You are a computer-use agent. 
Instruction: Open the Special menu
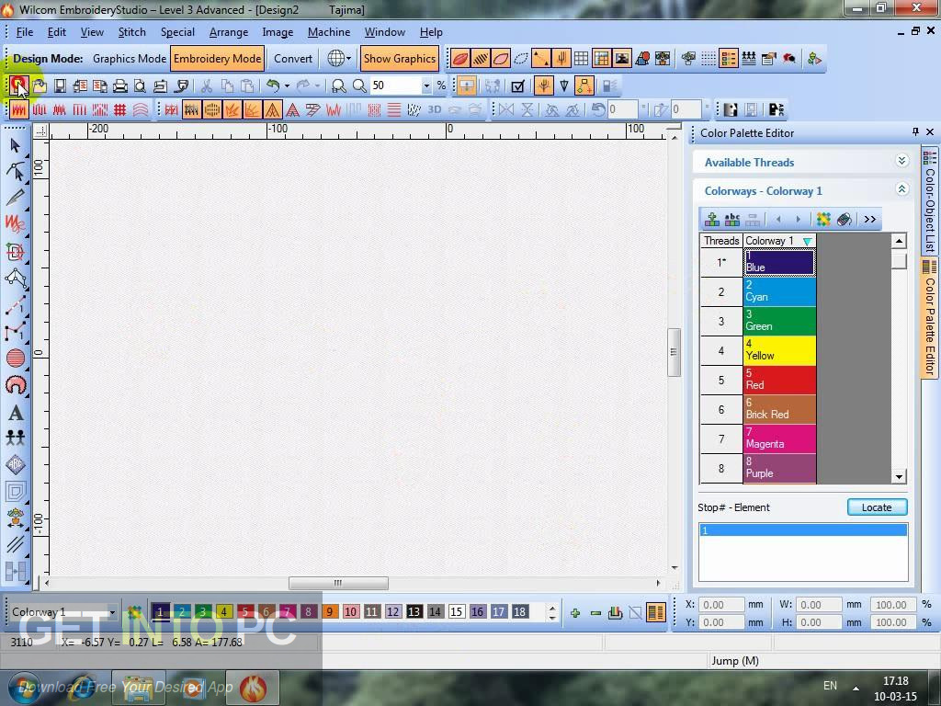tap(177, 32)
